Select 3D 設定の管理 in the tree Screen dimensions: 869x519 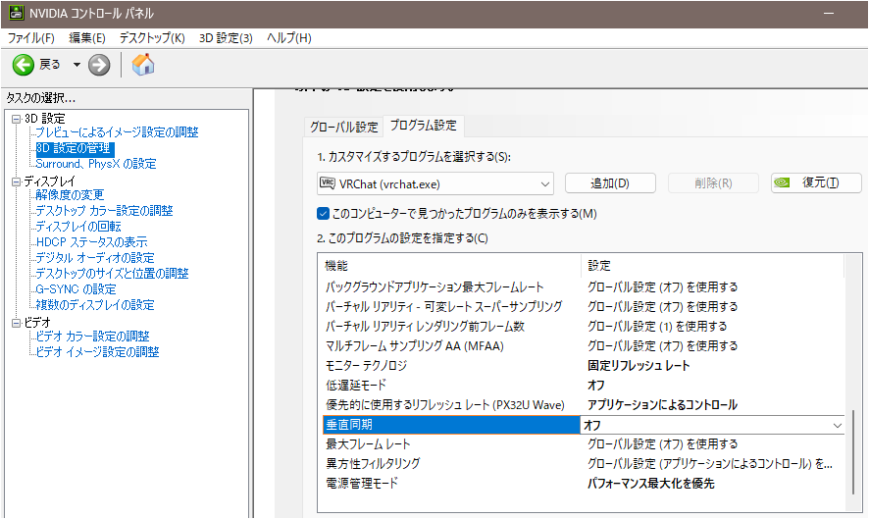(75, 148)
